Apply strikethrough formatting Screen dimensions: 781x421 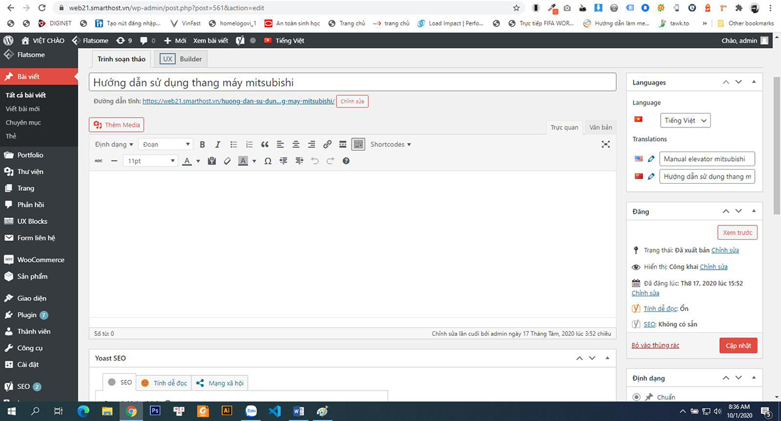pos(99,160)
